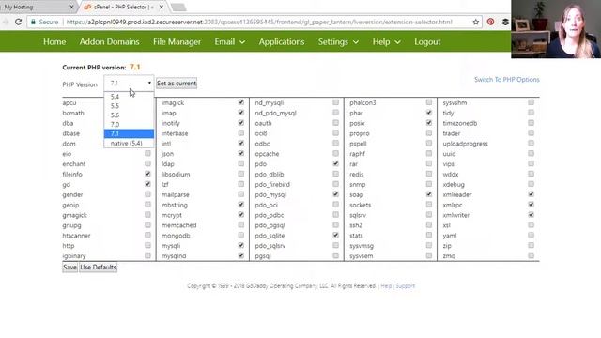601x338 pixels.
Task: Uncheck the fileinfo extension
Action: pyautogui.click(x=147, y=174)
